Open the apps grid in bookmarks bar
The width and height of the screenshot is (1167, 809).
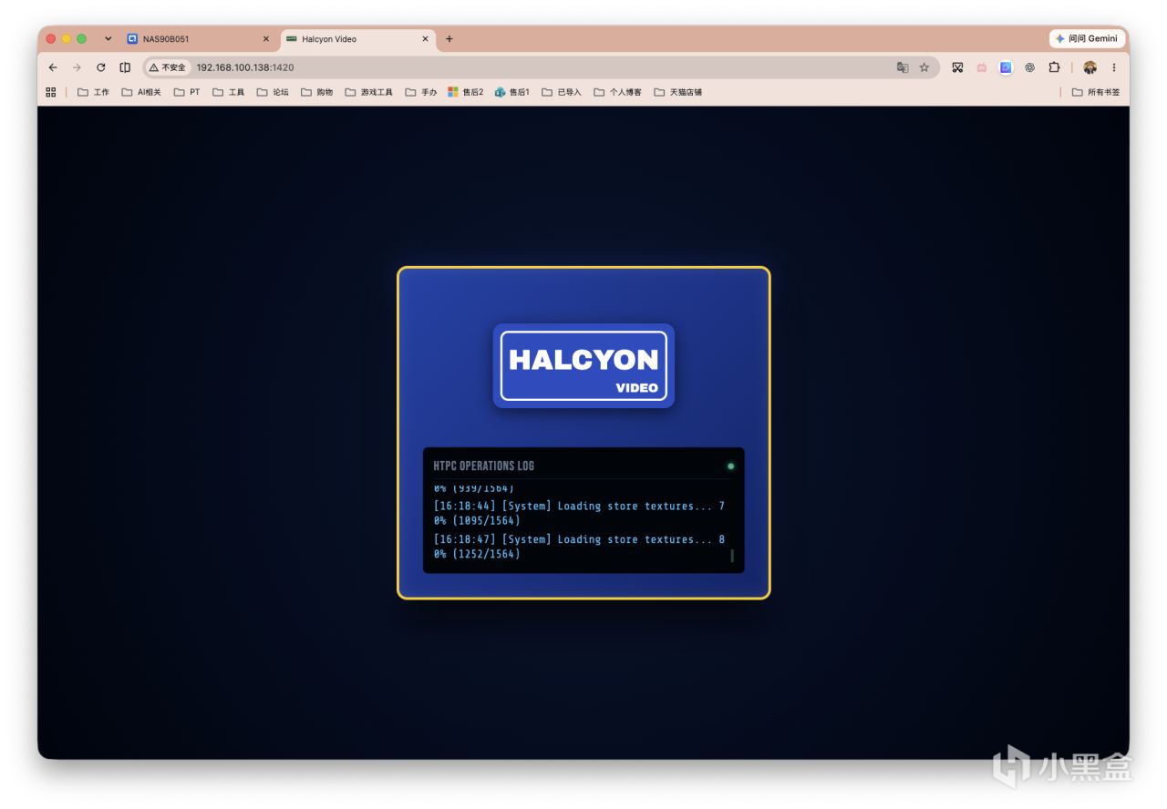tap(51, 92)
